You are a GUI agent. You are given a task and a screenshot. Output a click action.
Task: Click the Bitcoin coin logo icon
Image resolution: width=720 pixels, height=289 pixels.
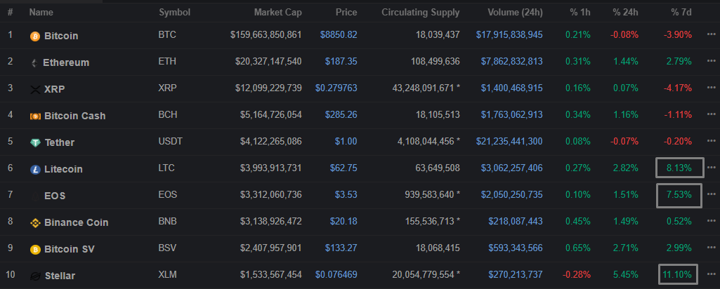(x=35, y=36)
